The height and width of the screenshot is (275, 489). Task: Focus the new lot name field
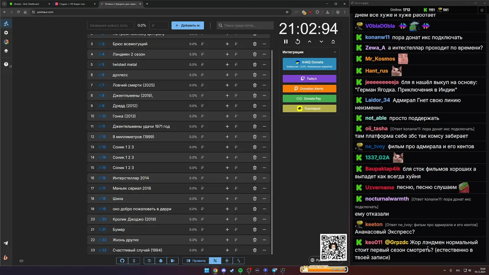coord(111,25)
